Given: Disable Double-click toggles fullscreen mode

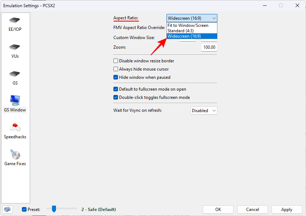Looking at the screenshot, I should [116, 97].
